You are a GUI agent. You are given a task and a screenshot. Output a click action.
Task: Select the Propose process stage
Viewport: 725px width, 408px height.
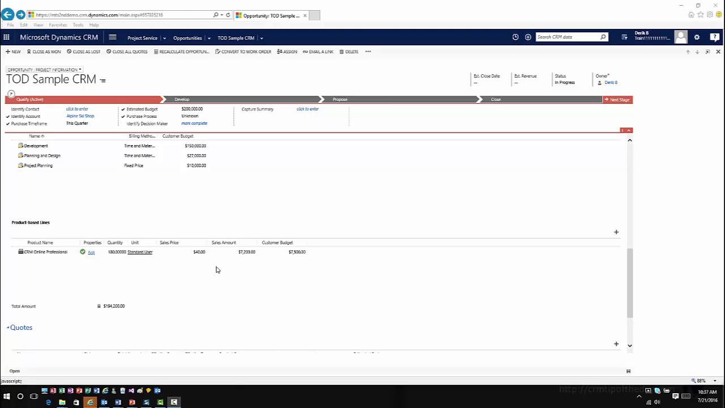point(400,99)
